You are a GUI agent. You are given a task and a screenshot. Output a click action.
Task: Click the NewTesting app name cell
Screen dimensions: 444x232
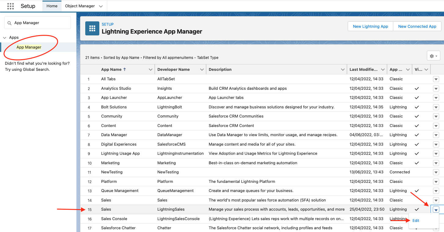pos(112,172)
